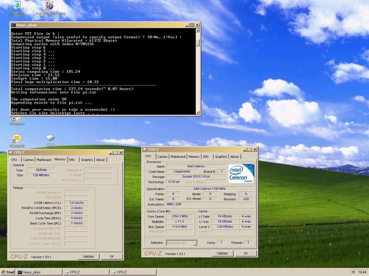369x276 pixels.
Task: Click Validate in left CPU-Z window
Action: point(88,256)
